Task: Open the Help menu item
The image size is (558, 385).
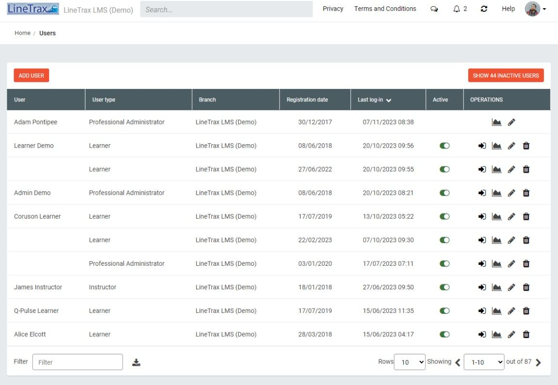Action: tap(508, 9)
